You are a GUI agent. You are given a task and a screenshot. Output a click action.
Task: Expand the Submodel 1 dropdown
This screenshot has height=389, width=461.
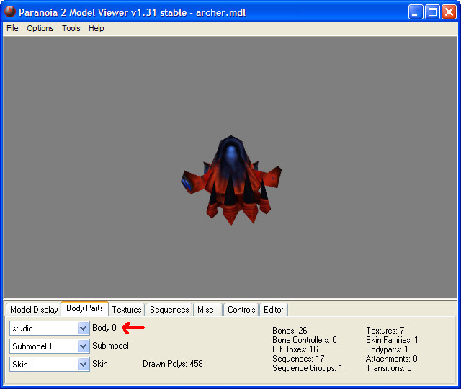pyautogui.click(x=83, y=346)
